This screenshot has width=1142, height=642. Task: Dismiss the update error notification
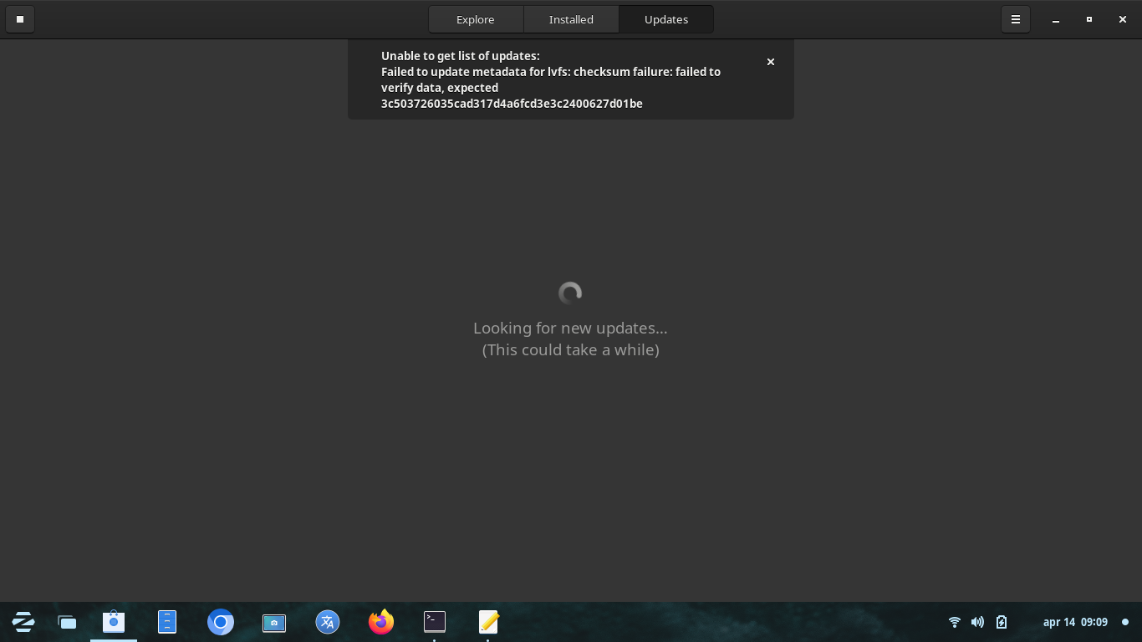click(771, 62)
